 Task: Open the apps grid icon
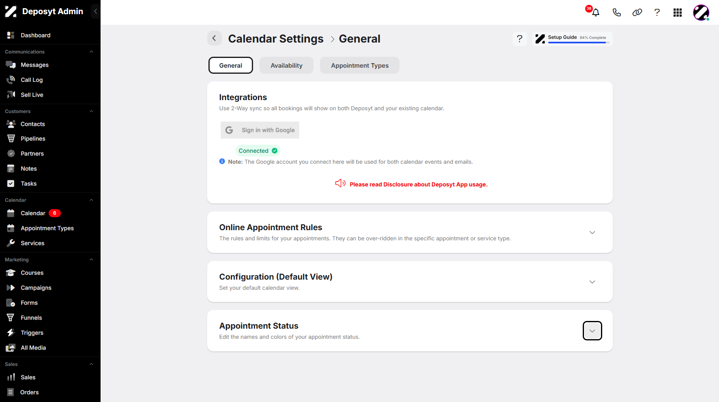tap(678, 13)
